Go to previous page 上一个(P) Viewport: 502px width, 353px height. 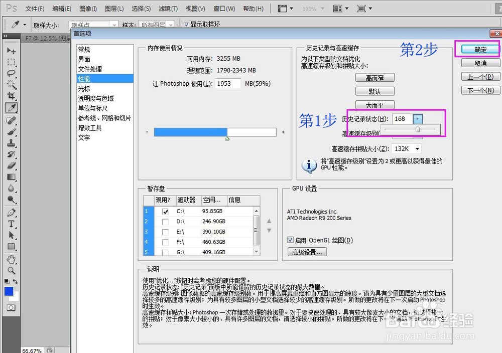480,77
